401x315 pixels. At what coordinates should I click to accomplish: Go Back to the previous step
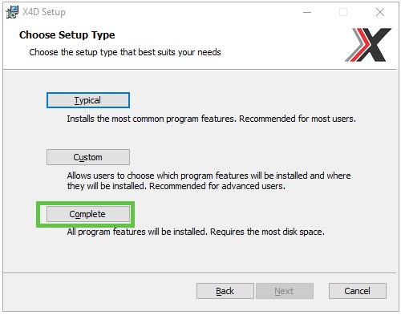225,291
